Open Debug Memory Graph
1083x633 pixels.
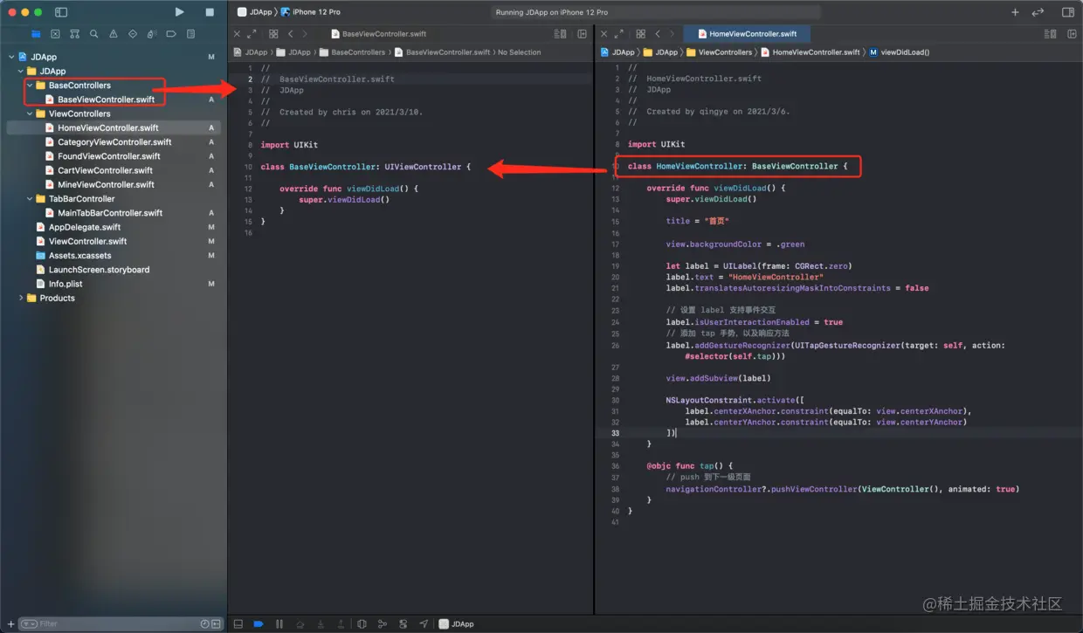coord(383,623)
